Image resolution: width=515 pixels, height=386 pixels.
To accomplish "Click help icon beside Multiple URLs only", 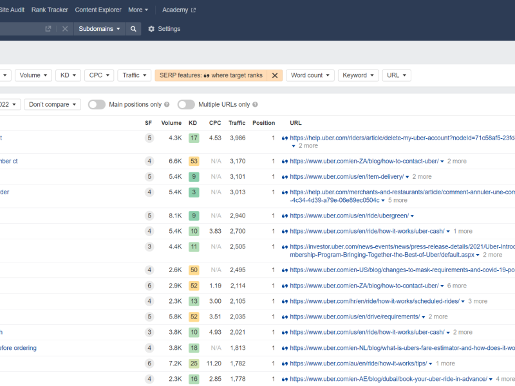I will pos(255,105).
